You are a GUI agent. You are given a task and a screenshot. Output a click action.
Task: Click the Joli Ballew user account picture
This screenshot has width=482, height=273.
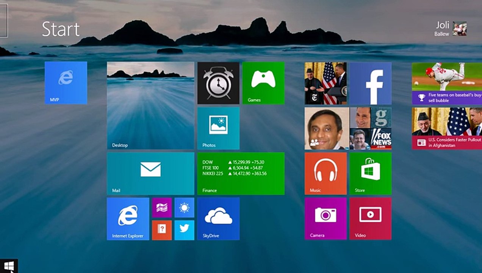460,29
